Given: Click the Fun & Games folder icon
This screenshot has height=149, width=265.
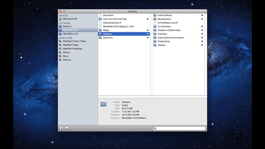Looking at the screenshot, I should (x=155, y=26).
